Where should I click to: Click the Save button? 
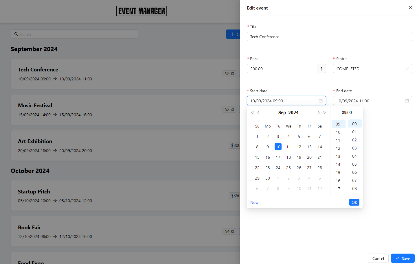[403, 259]
